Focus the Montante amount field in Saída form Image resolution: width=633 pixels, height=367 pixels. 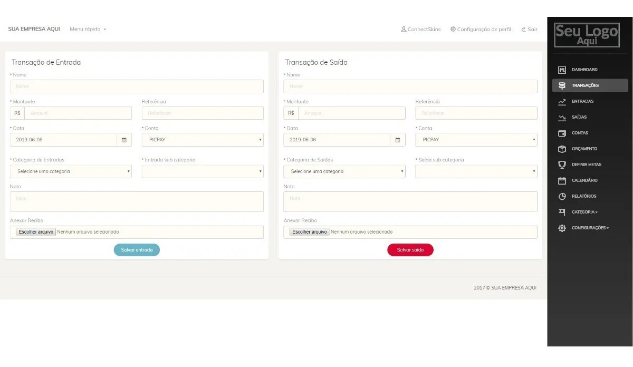352,113
